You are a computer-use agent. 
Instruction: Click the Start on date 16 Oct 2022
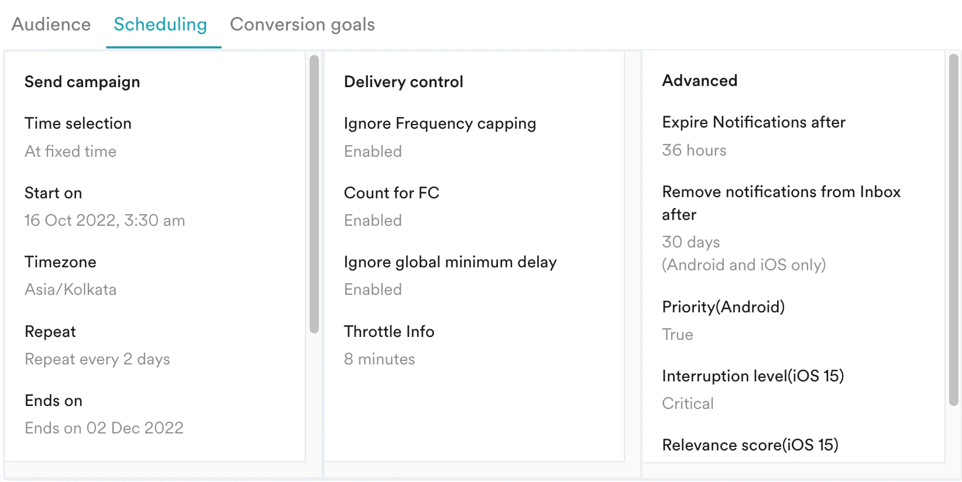[104, 221]
